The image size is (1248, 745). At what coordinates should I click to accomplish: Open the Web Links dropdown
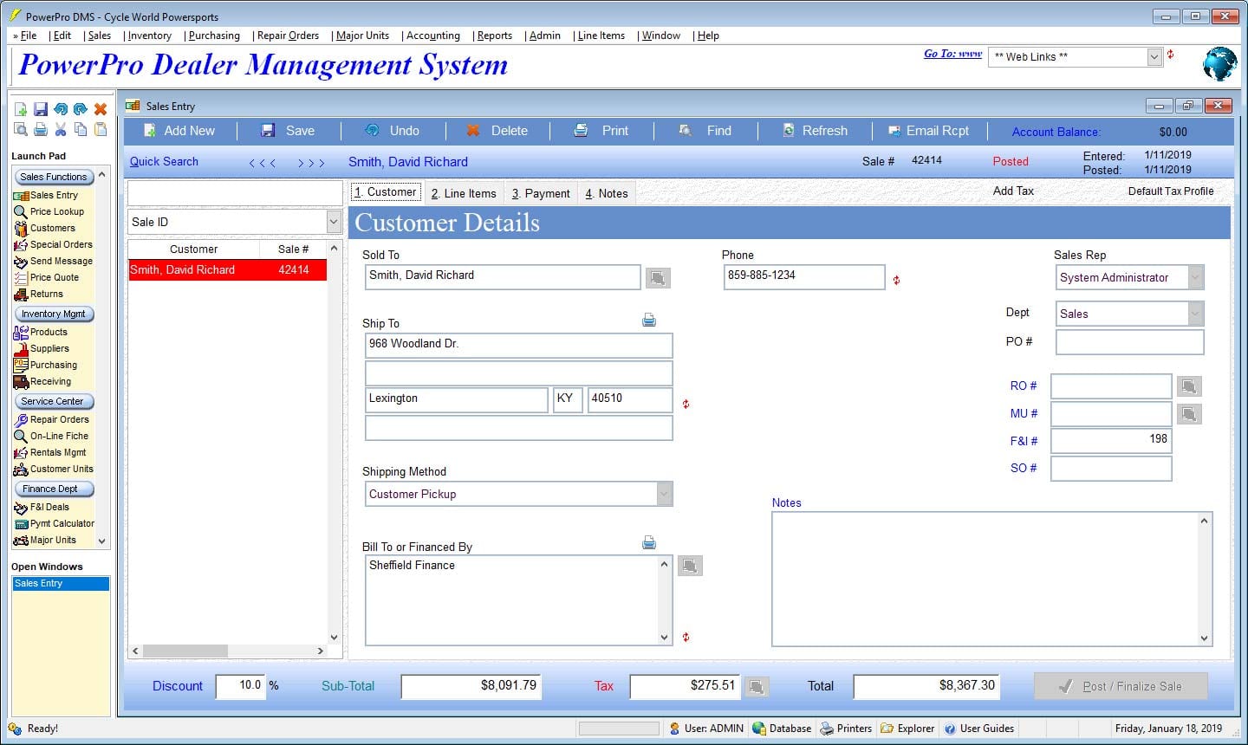click(x=1154, y=56)
